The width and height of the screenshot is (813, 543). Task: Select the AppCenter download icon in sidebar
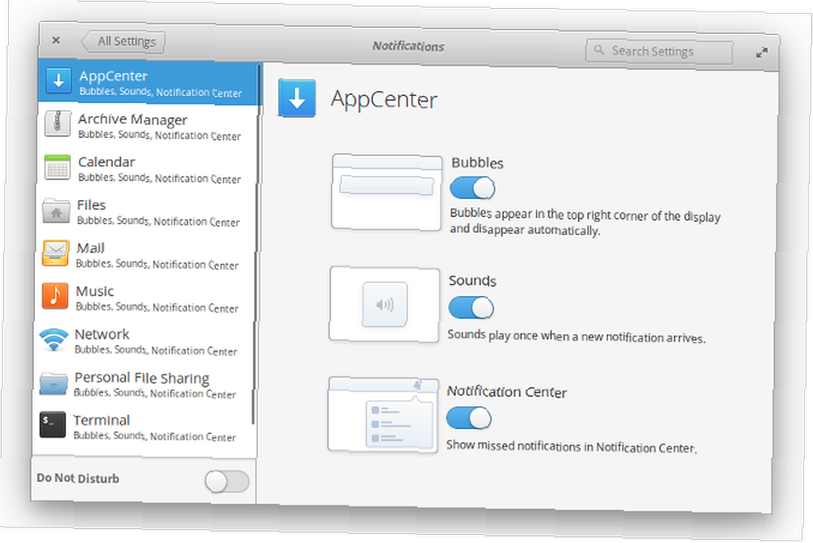pos(59,81)
